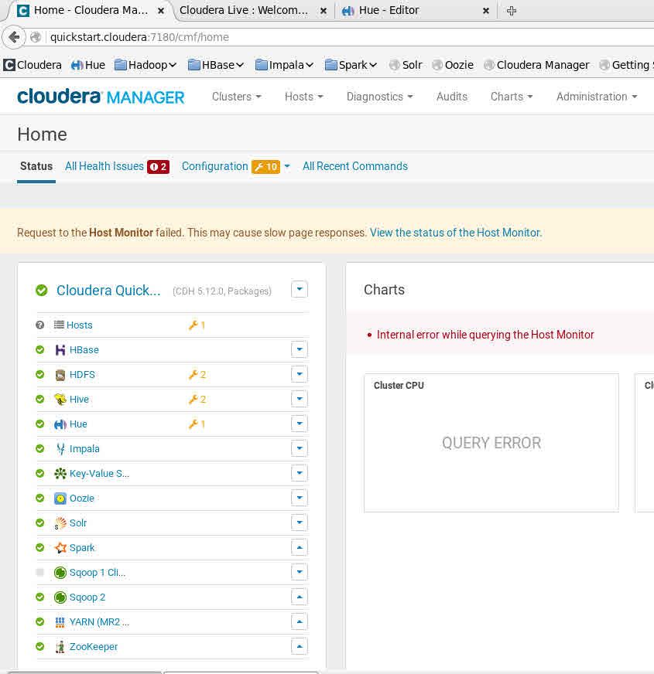Select the HDFS service icon
Screen dimensions: 654x674
[x=60, y=374]
